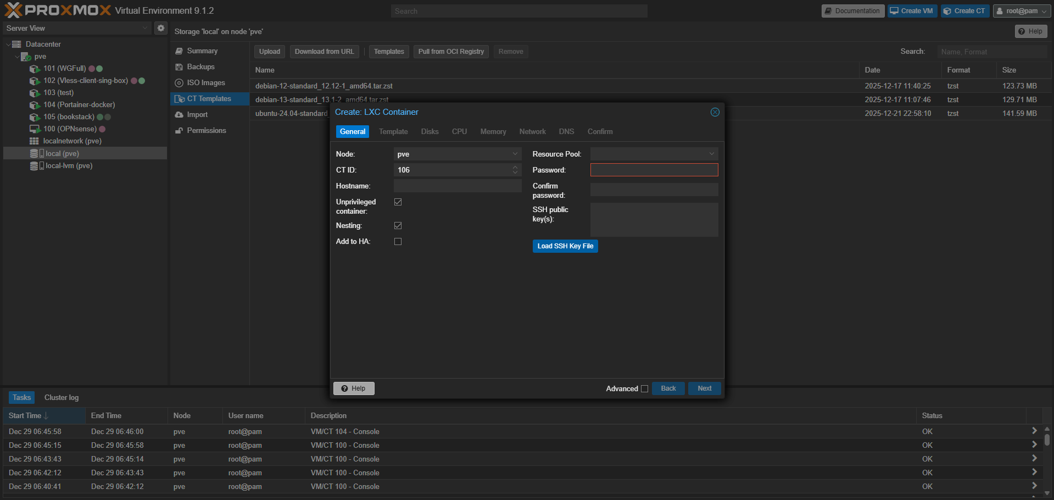Open the root@pam user menu

point(1022,11)
